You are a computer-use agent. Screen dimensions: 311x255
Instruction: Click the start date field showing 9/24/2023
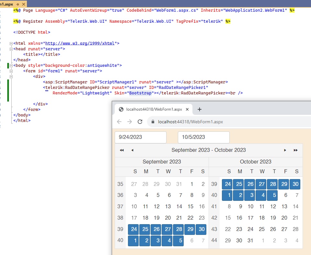coord(140,137)
